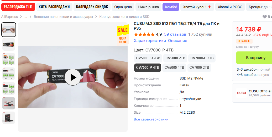Screen dimensions: 272x137
Task: Open Хватай купон! coupon section
Action: coord(197,7)
